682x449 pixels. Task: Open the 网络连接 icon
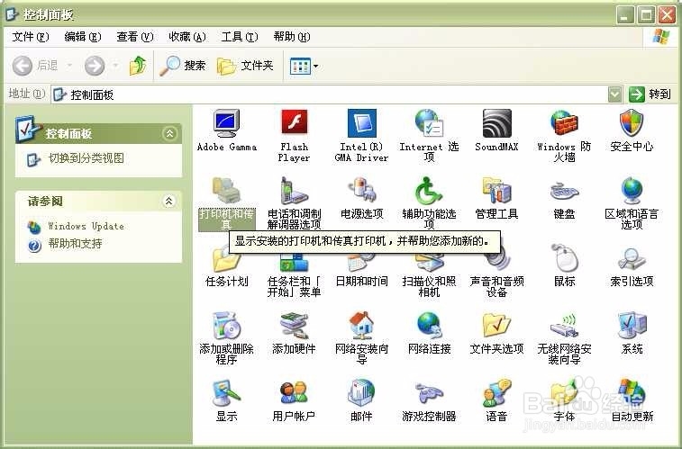click(429, 326)
